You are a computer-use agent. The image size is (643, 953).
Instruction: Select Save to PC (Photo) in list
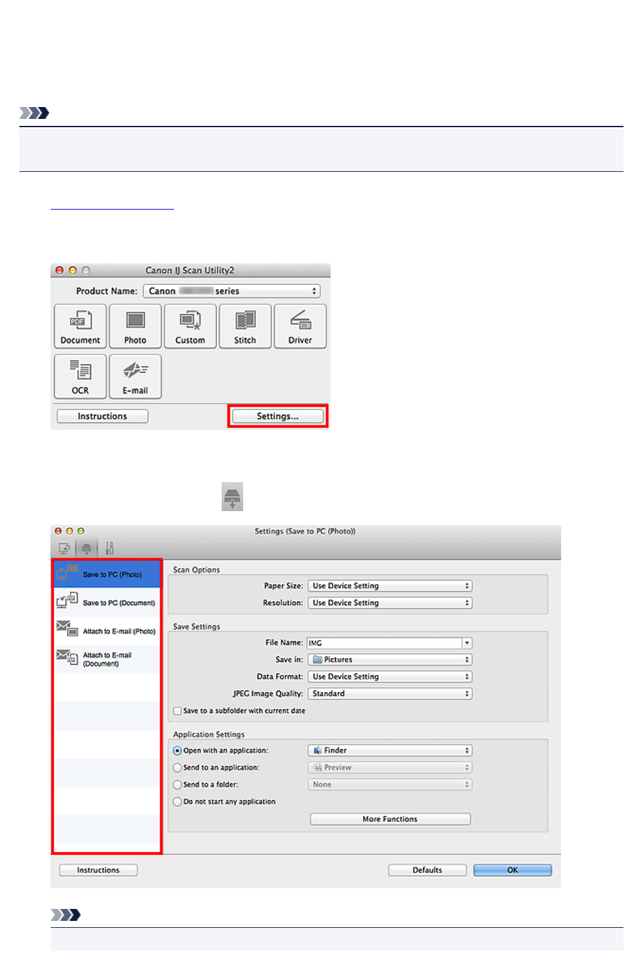[x=107, y=574]
